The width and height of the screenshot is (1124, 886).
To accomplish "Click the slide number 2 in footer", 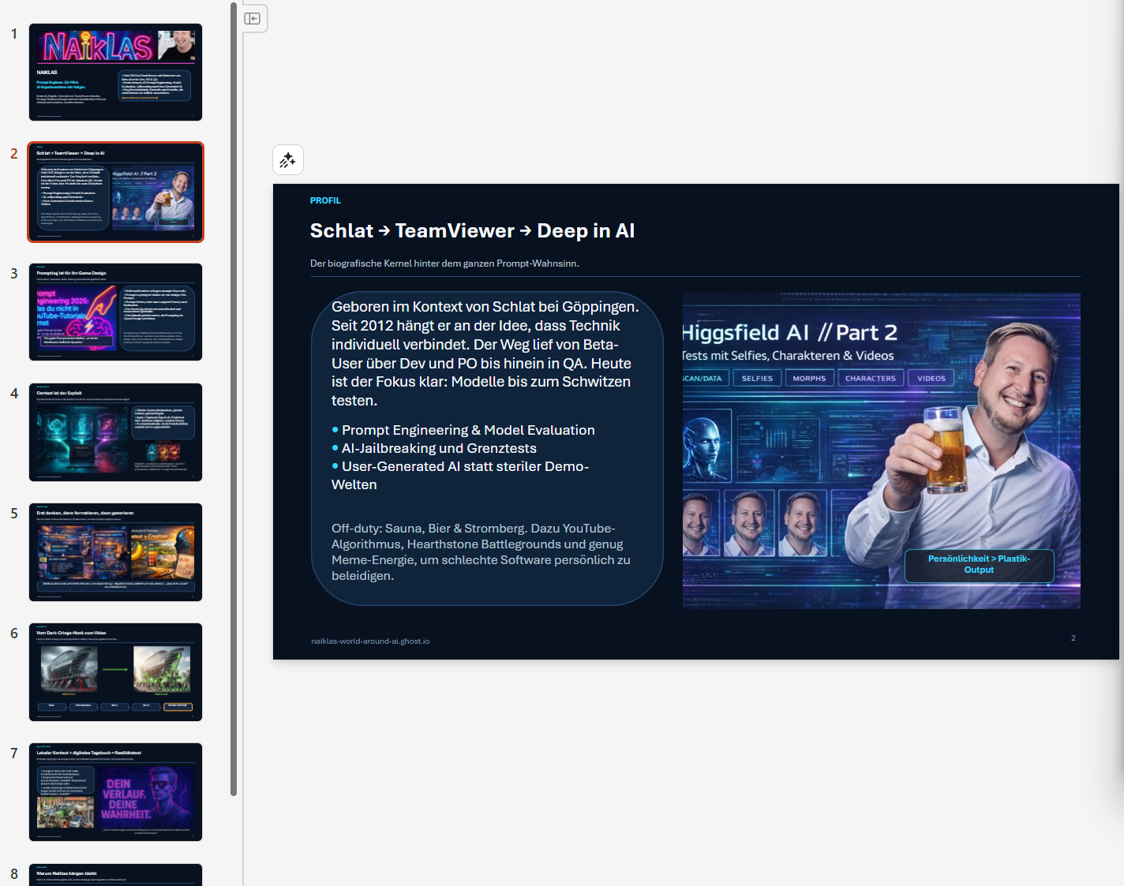I will point(1073,638).
